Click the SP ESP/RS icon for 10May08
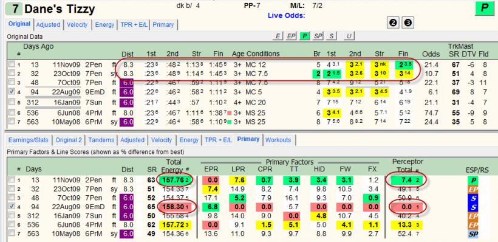The image size is (498, 242). 473,233
